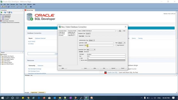Expand the SYS-PROD connection node
Viewport: 178px width, 100px height.
click(1, 19)
